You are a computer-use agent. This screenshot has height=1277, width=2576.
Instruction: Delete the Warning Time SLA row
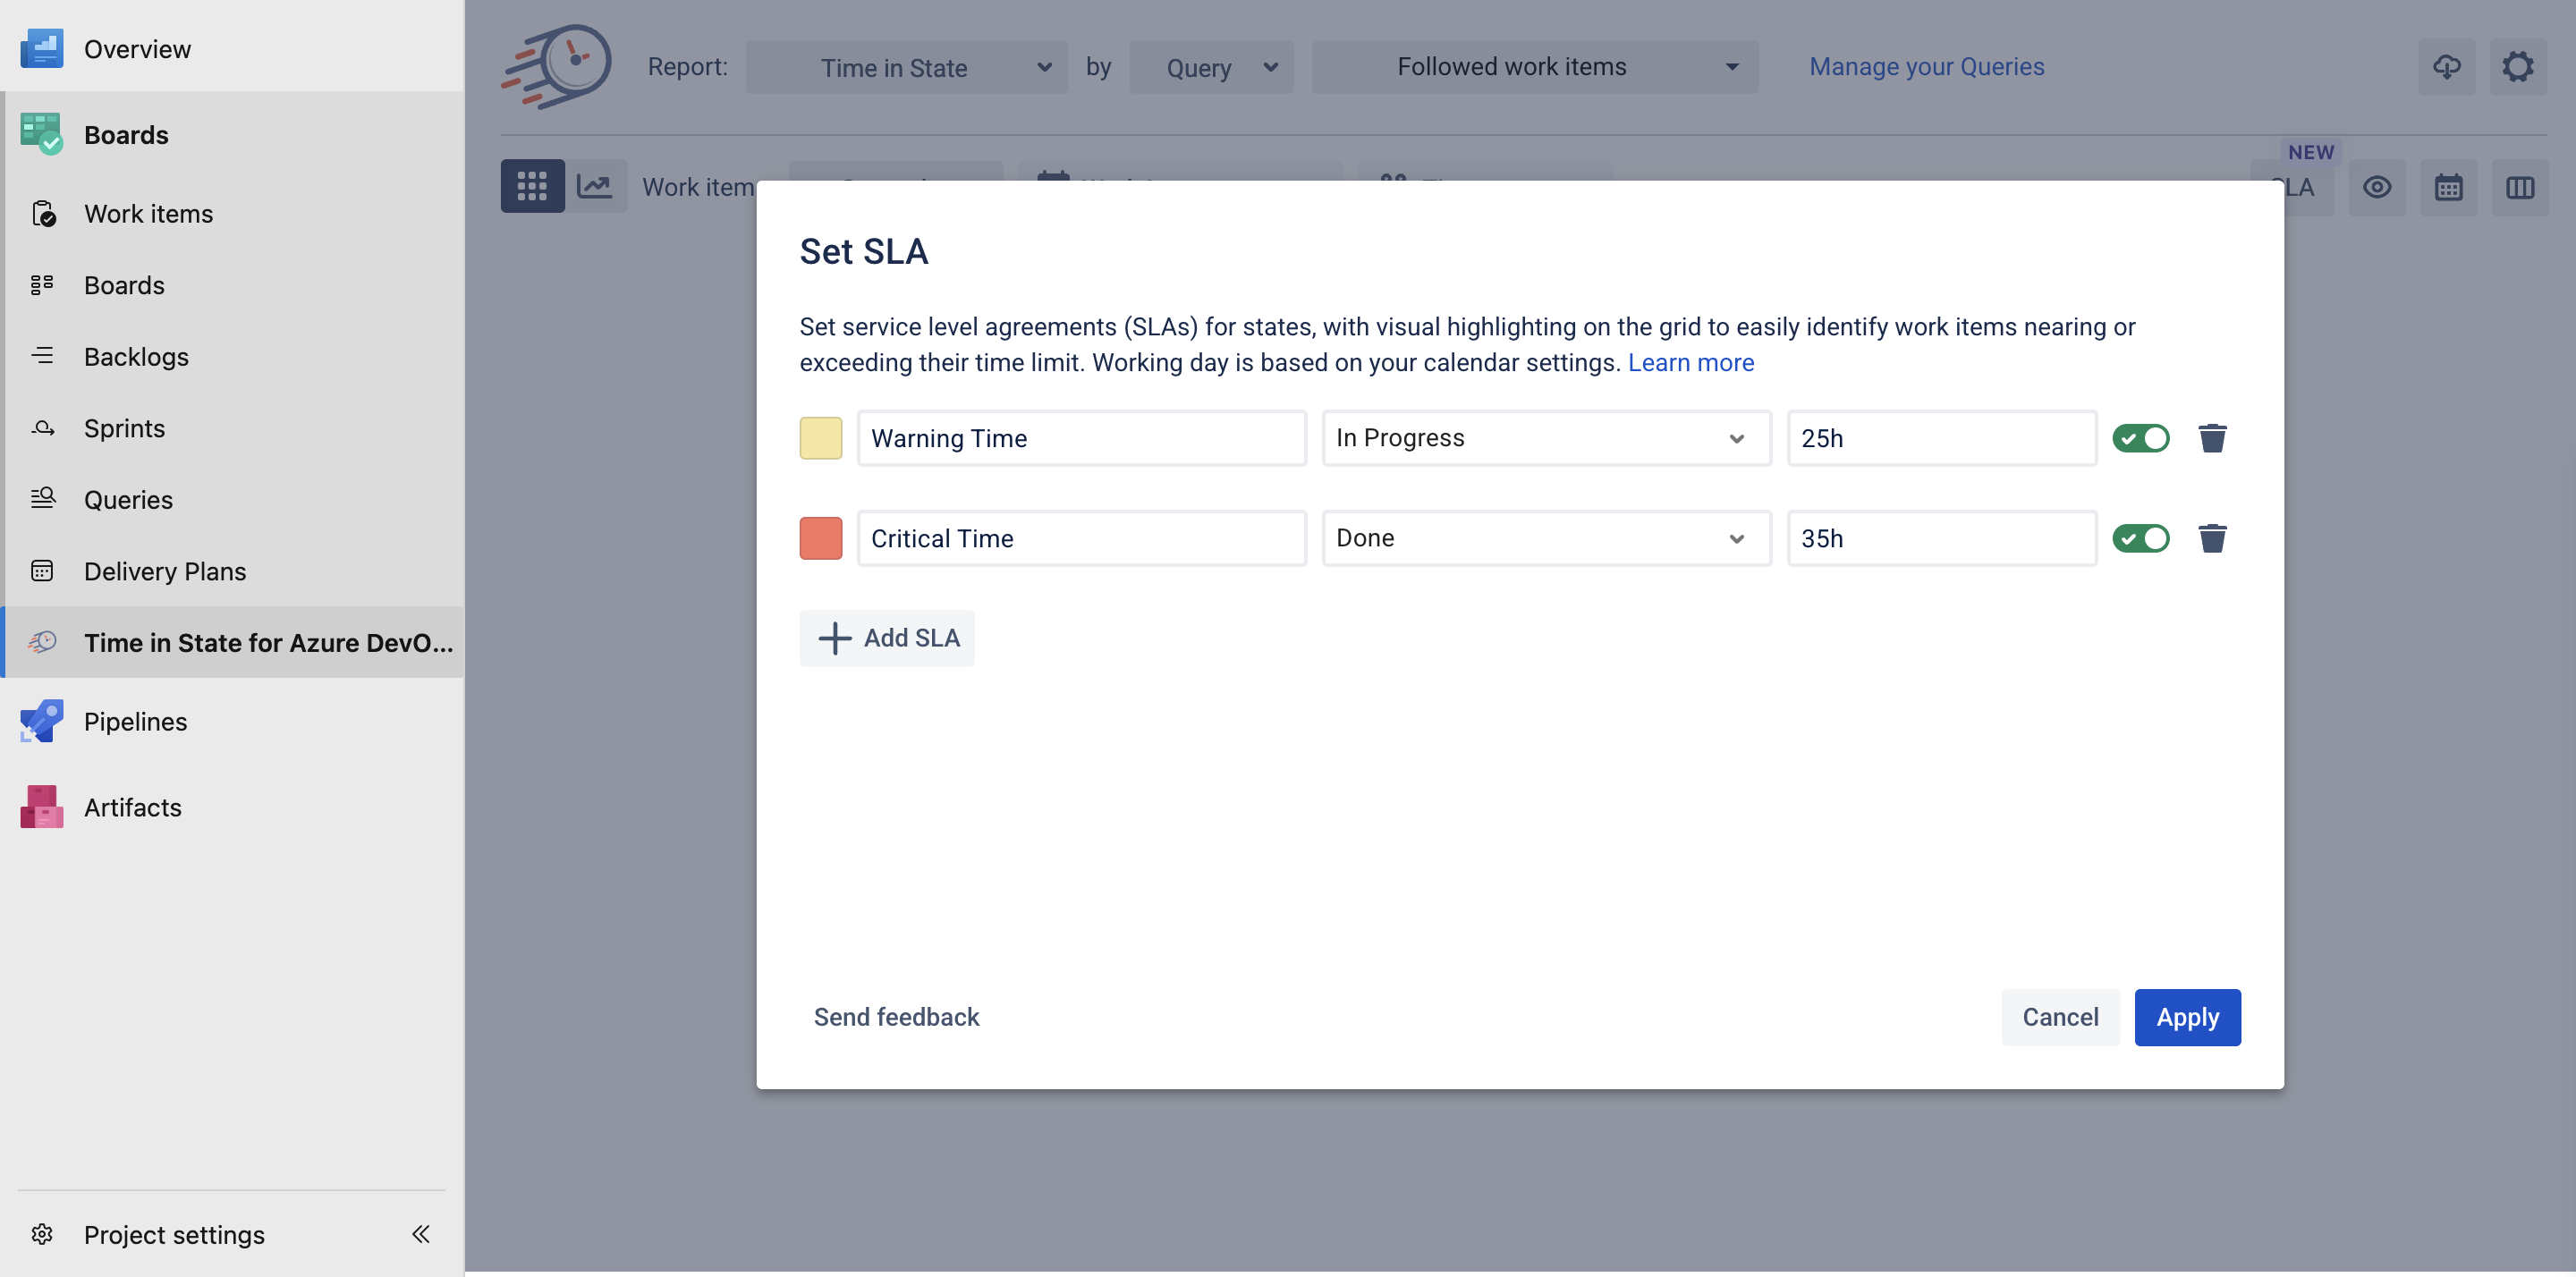(2211, 438)
